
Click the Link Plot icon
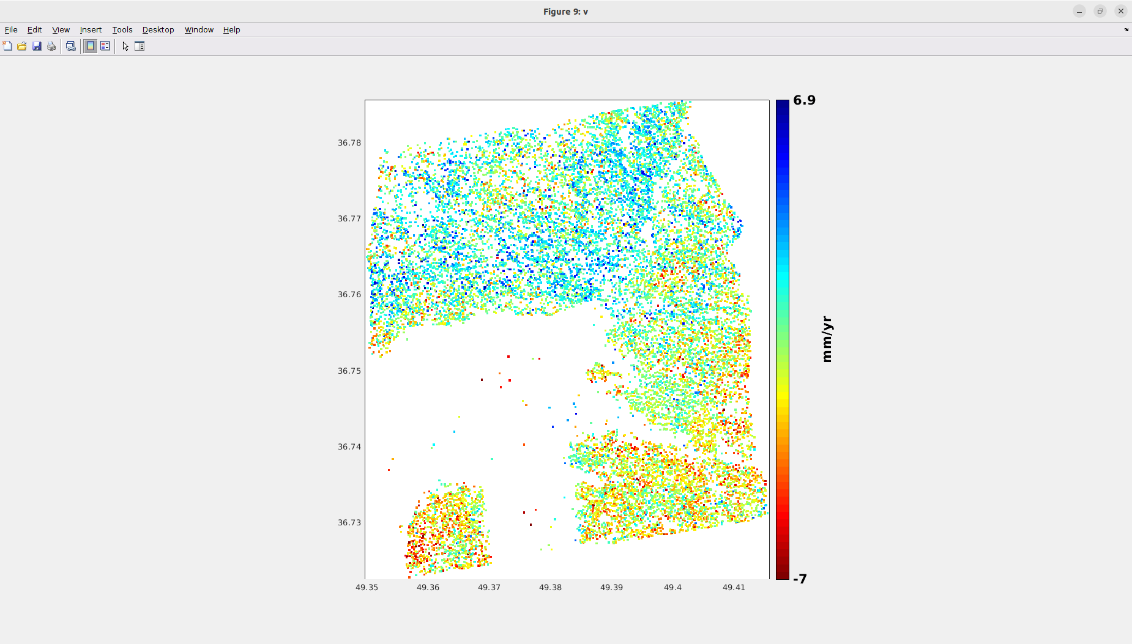point(71,46)
